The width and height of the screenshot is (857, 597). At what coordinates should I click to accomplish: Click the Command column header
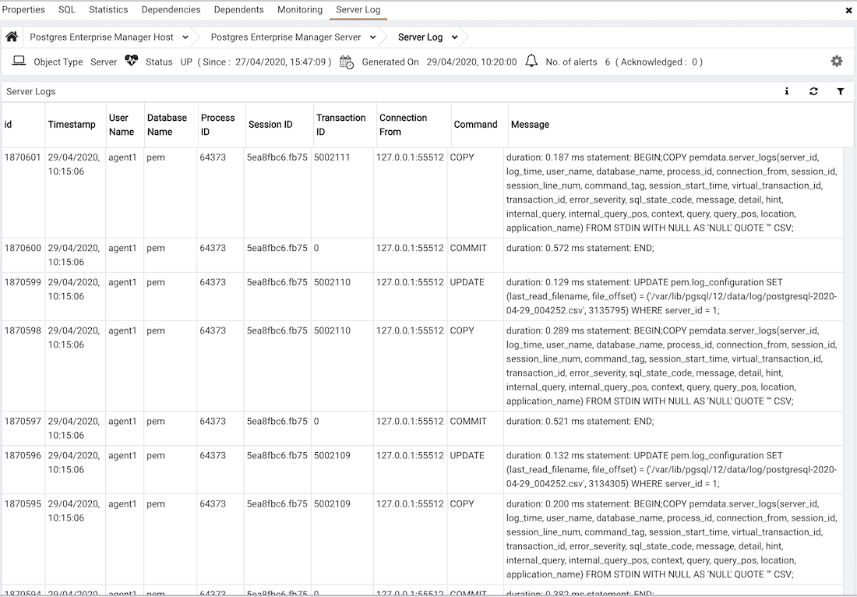pyautogui.click(x=475, y=125)
